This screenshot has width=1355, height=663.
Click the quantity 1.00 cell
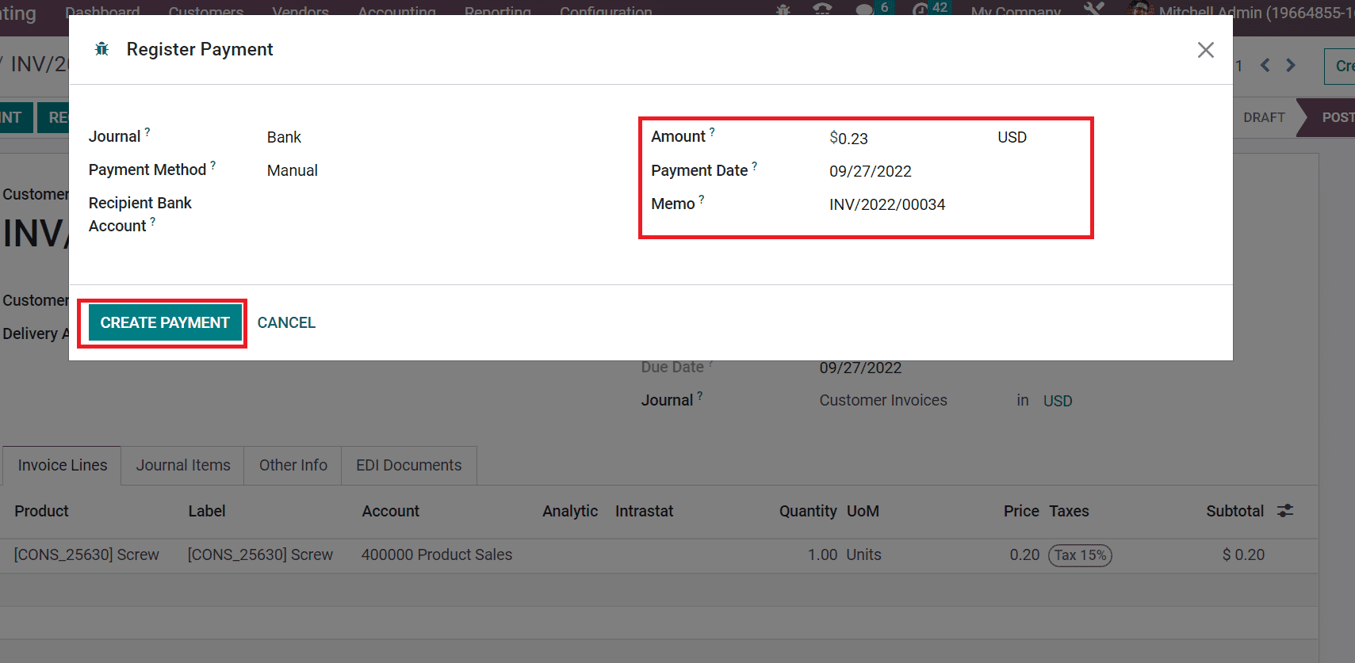point(823,554)
